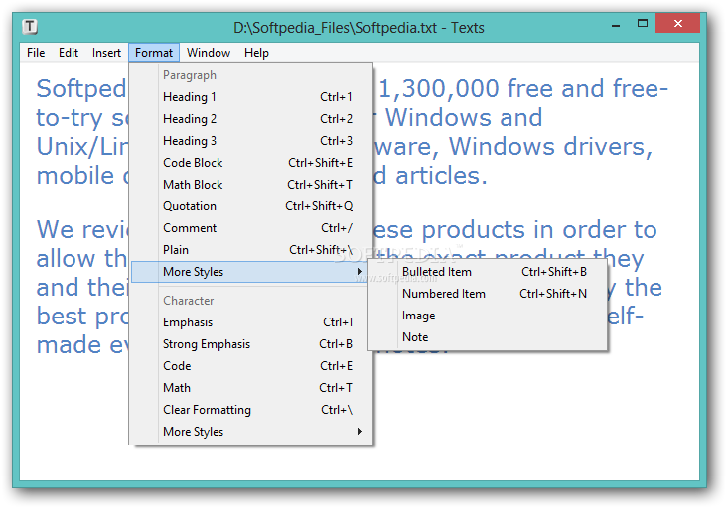Choose Bulleted Item from submenu

tap(488, 272)
